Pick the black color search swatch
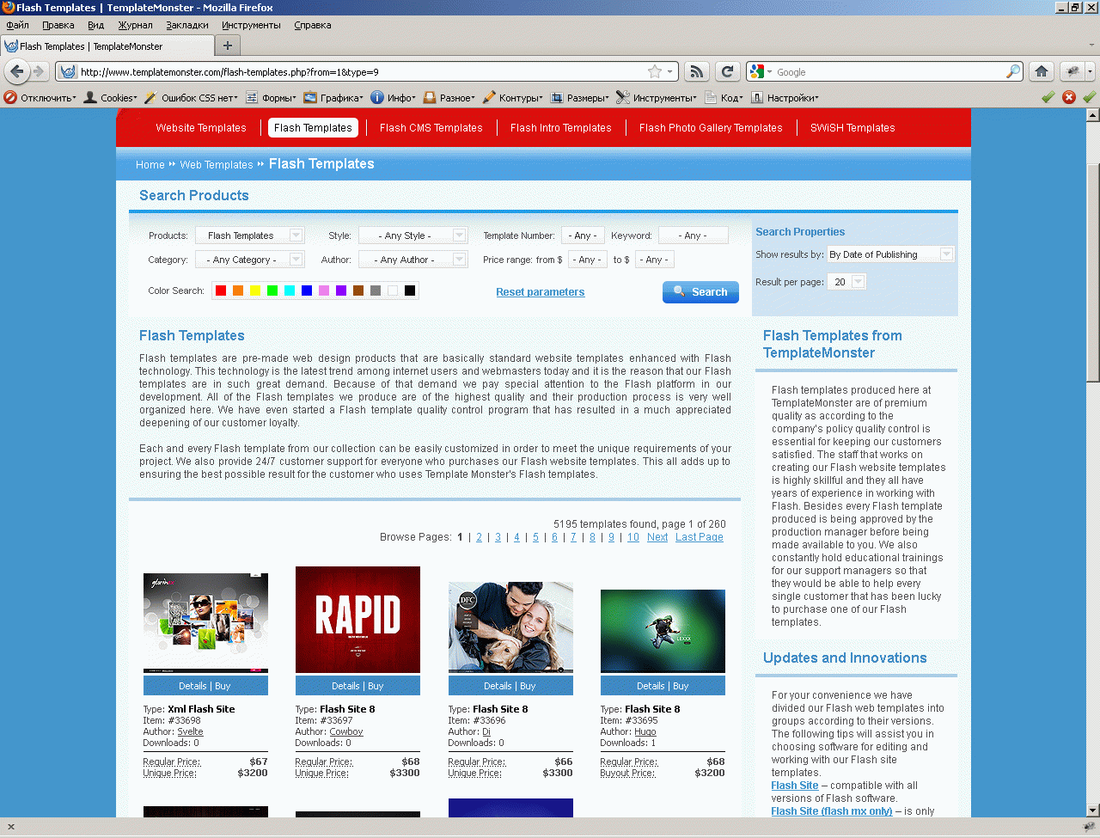Viewport: 1100px width, 838px height. (x=410, y=291)
